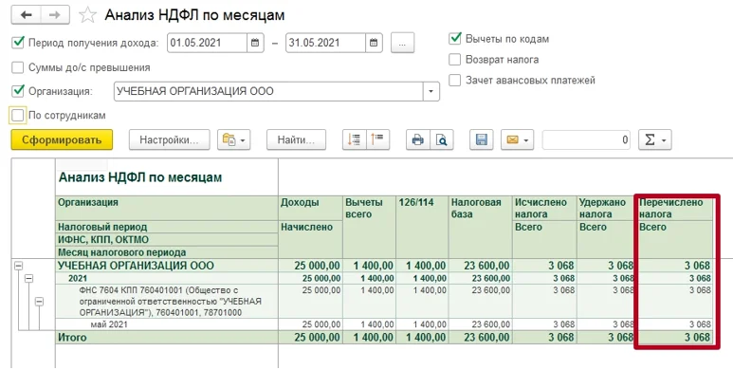Image resolution: width=733 pixels, height=370 pixels.
Task: Open print preview with magnifier icon
Action: tap(442, 139)
